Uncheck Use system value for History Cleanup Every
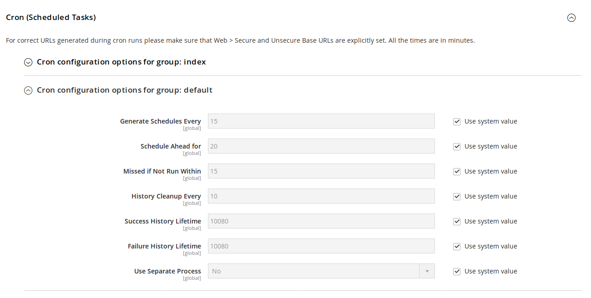Screen dimensions: 591x298 tap(457, 196)
